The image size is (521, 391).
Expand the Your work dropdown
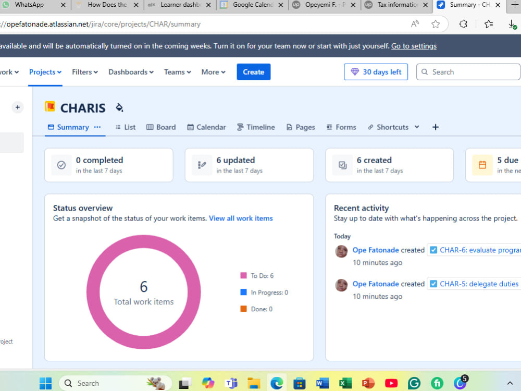(x=9, y=72)
